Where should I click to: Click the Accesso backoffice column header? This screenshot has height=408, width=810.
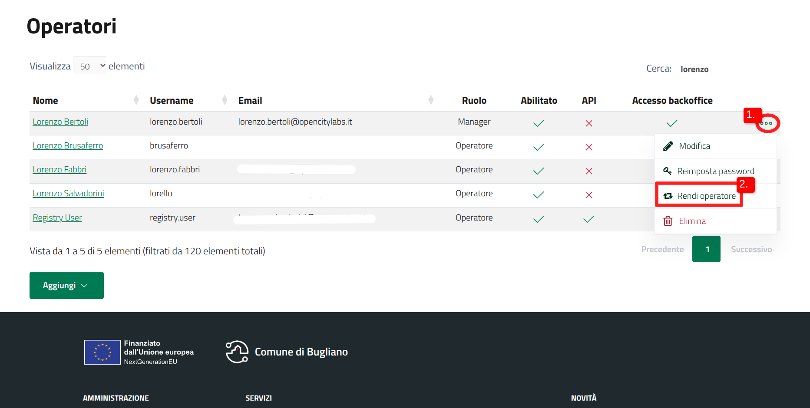pyautogui.click(x=672, y=100)
